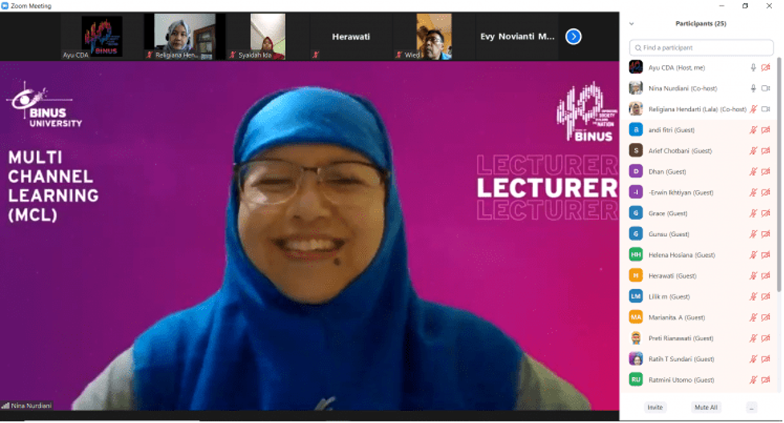Click Arief Chotbani muted microphone icon

click(x=753, y=151)
